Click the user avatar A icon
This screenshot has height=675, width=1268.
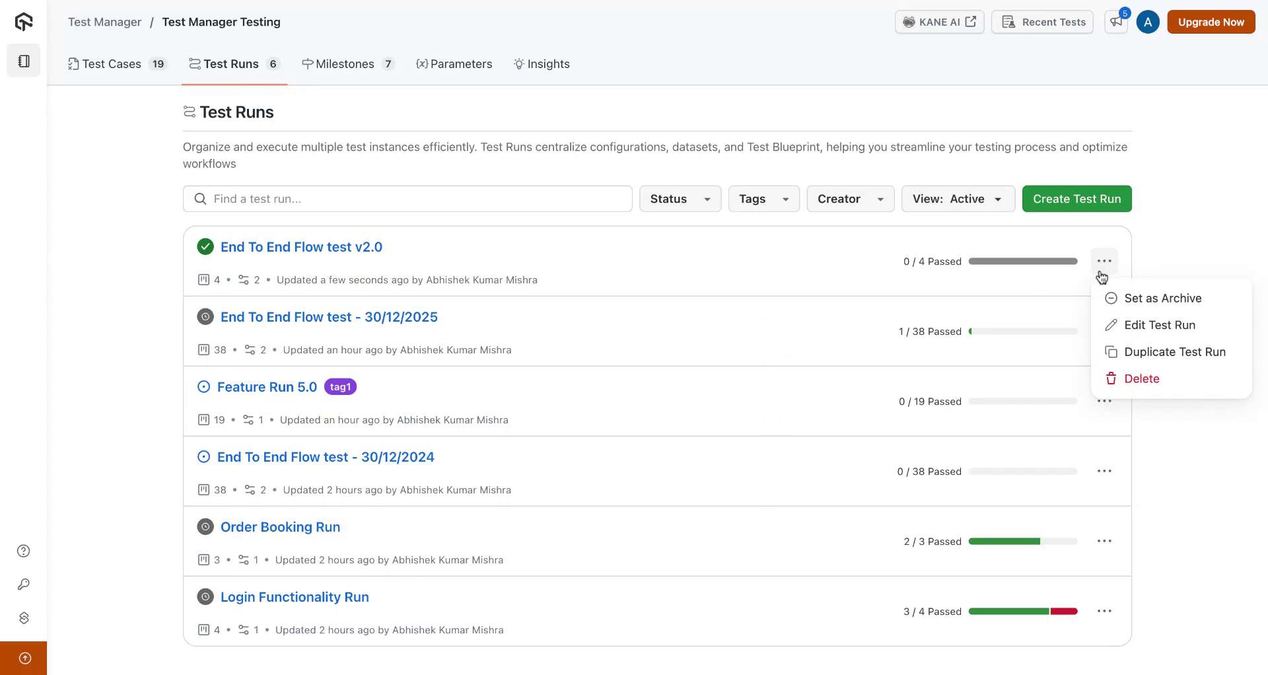[x=1148, y=22]
